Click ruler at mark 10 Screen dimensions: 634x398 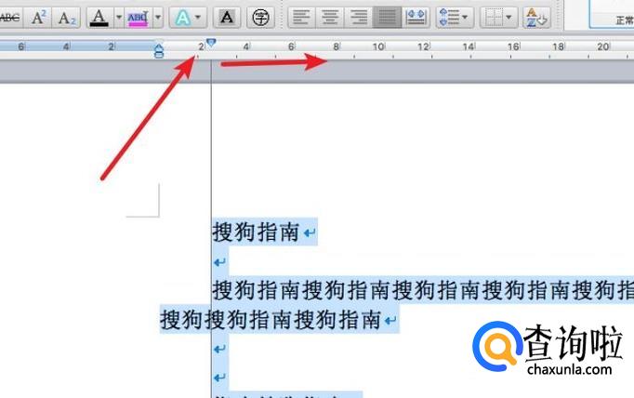tap(378, 46)
